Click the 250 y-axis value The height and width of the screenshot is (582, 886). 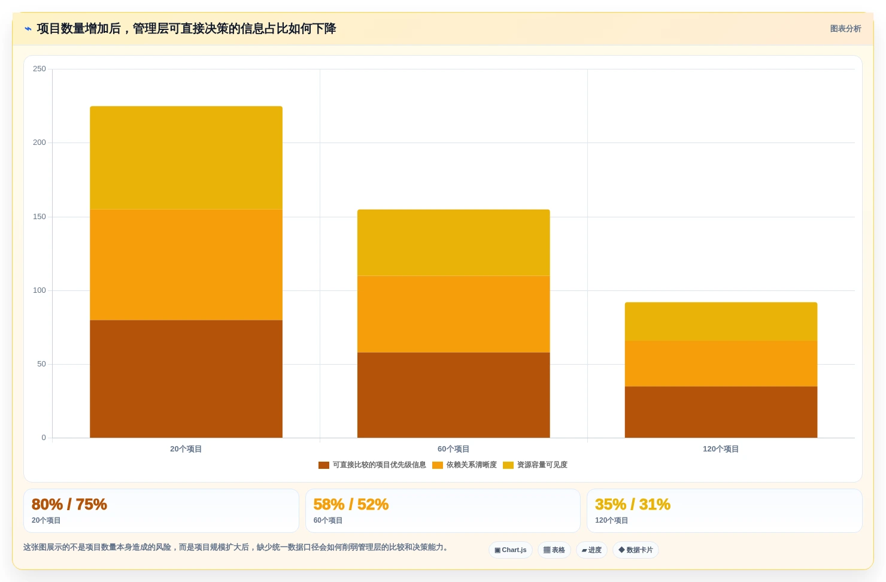click(40, 69)
